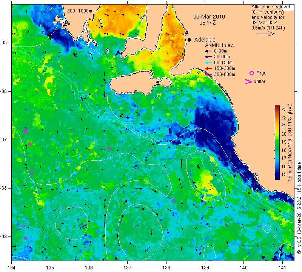
Task: Click the magenta 300-600m arrow legend symbol
Action: coord(209,74)
